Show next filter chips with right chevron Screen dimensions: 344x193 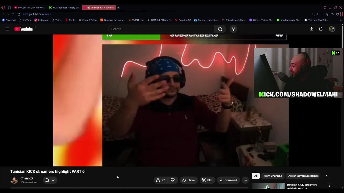click(326, 176)
